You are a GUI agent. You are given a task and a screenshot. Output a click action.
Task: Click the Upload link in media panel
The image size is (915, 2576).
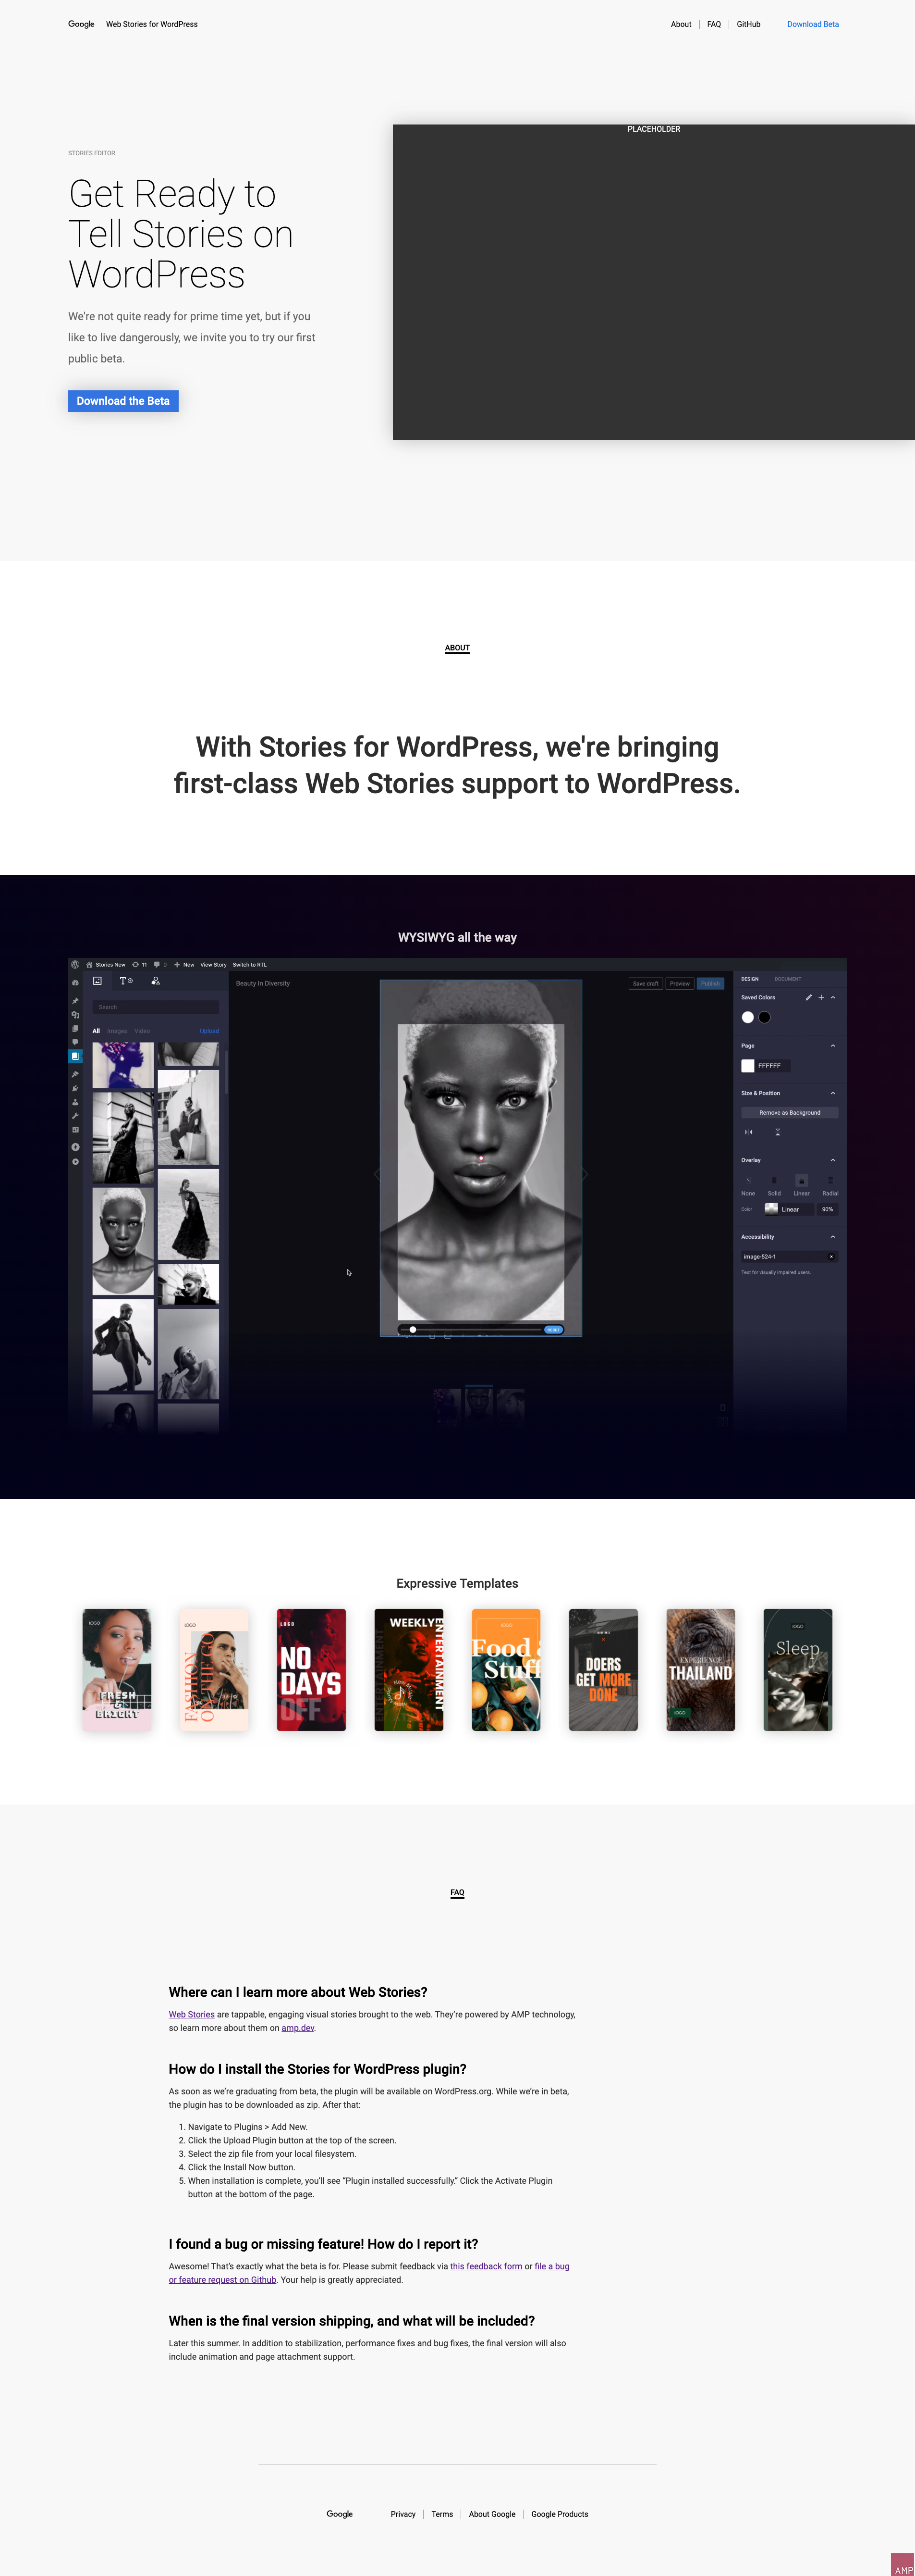(x=209, y=1031)
